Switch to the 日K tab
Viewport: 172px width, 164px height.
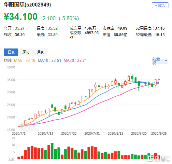[x=11, y=52]
